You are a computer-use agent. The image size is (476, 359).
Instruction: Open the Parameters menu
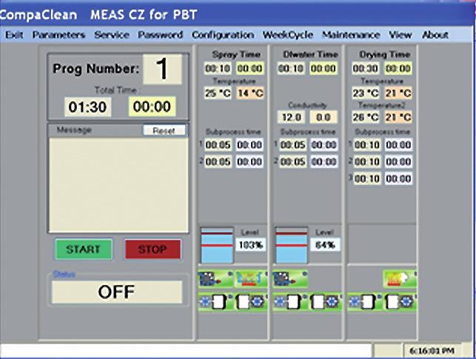pos(58,35)
